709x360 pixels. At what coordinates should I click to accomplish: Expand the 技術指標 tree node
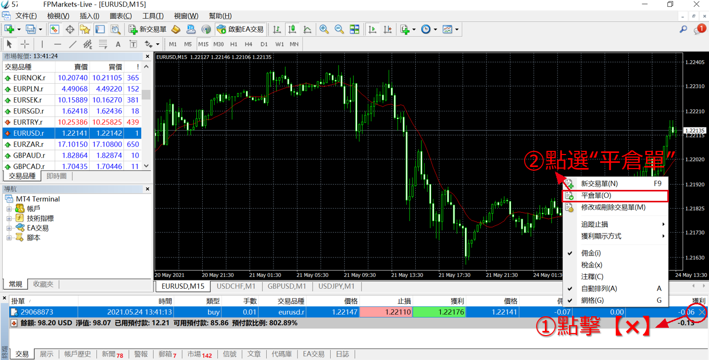click(9, 218)
